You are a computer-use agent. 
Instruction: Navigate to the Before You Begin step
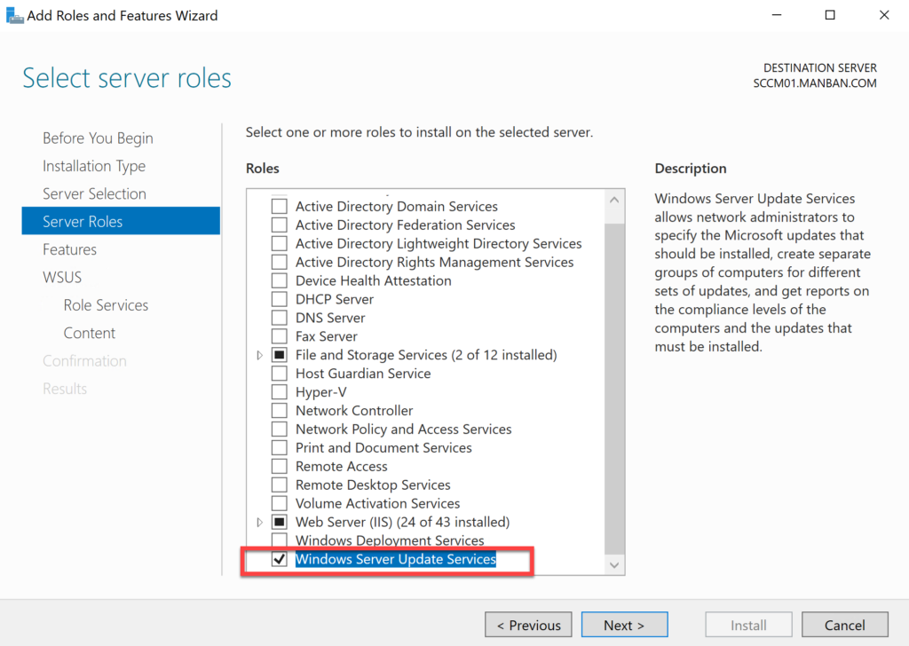98,138
